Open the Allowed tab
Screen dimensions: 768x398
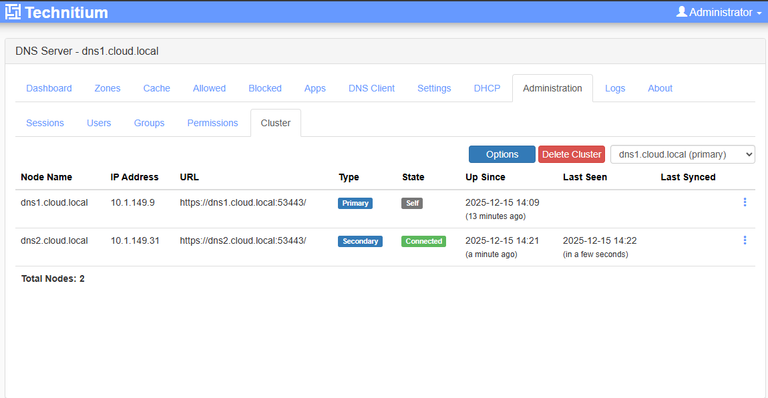[209, 88]
